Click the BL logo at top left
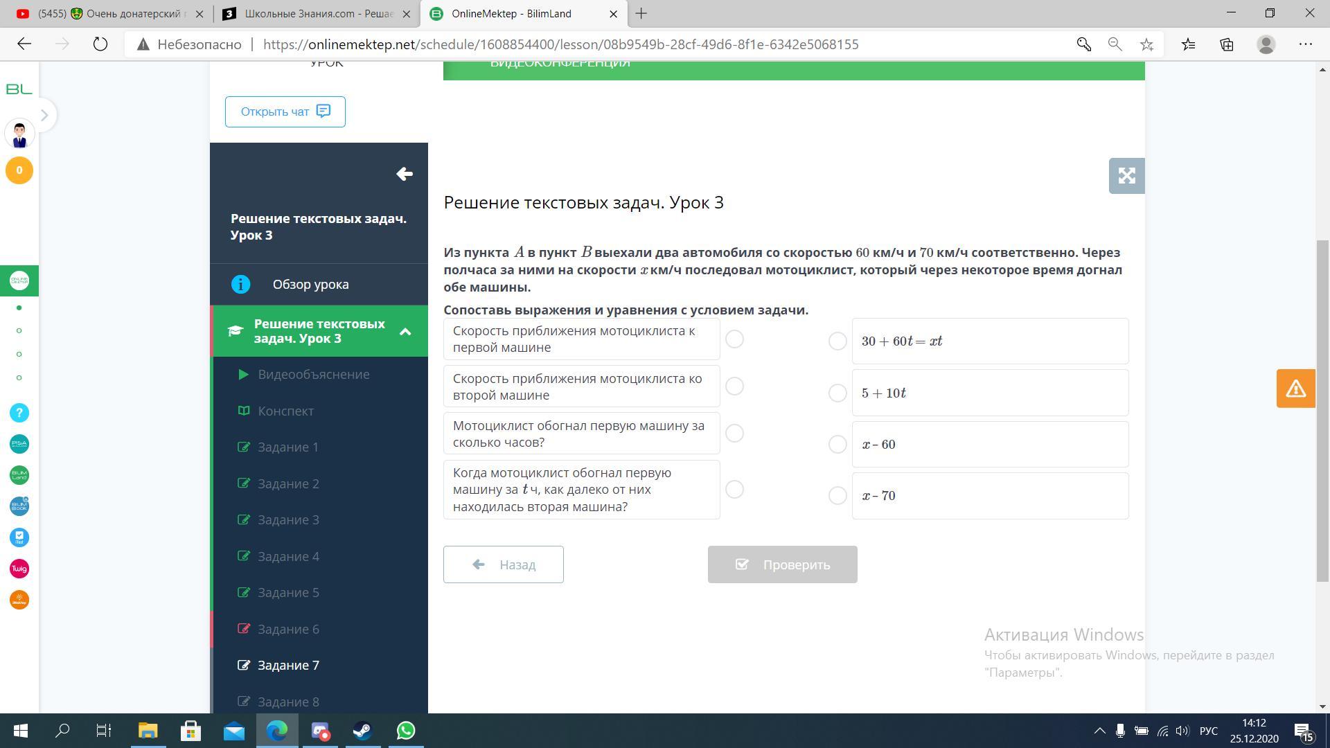 pos(19,89)
